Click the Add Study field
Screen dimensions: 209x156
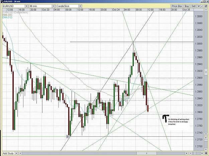tap(9, 153)
